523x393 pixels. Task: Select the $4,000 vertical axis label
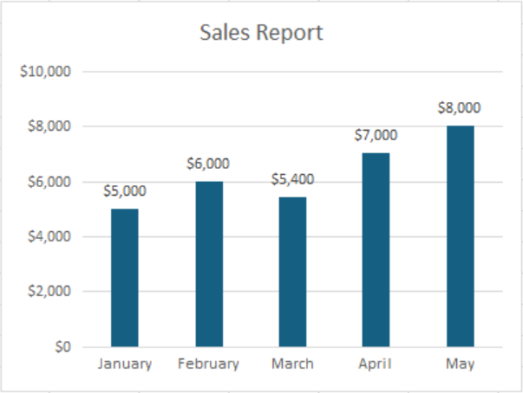click(49, 236)
